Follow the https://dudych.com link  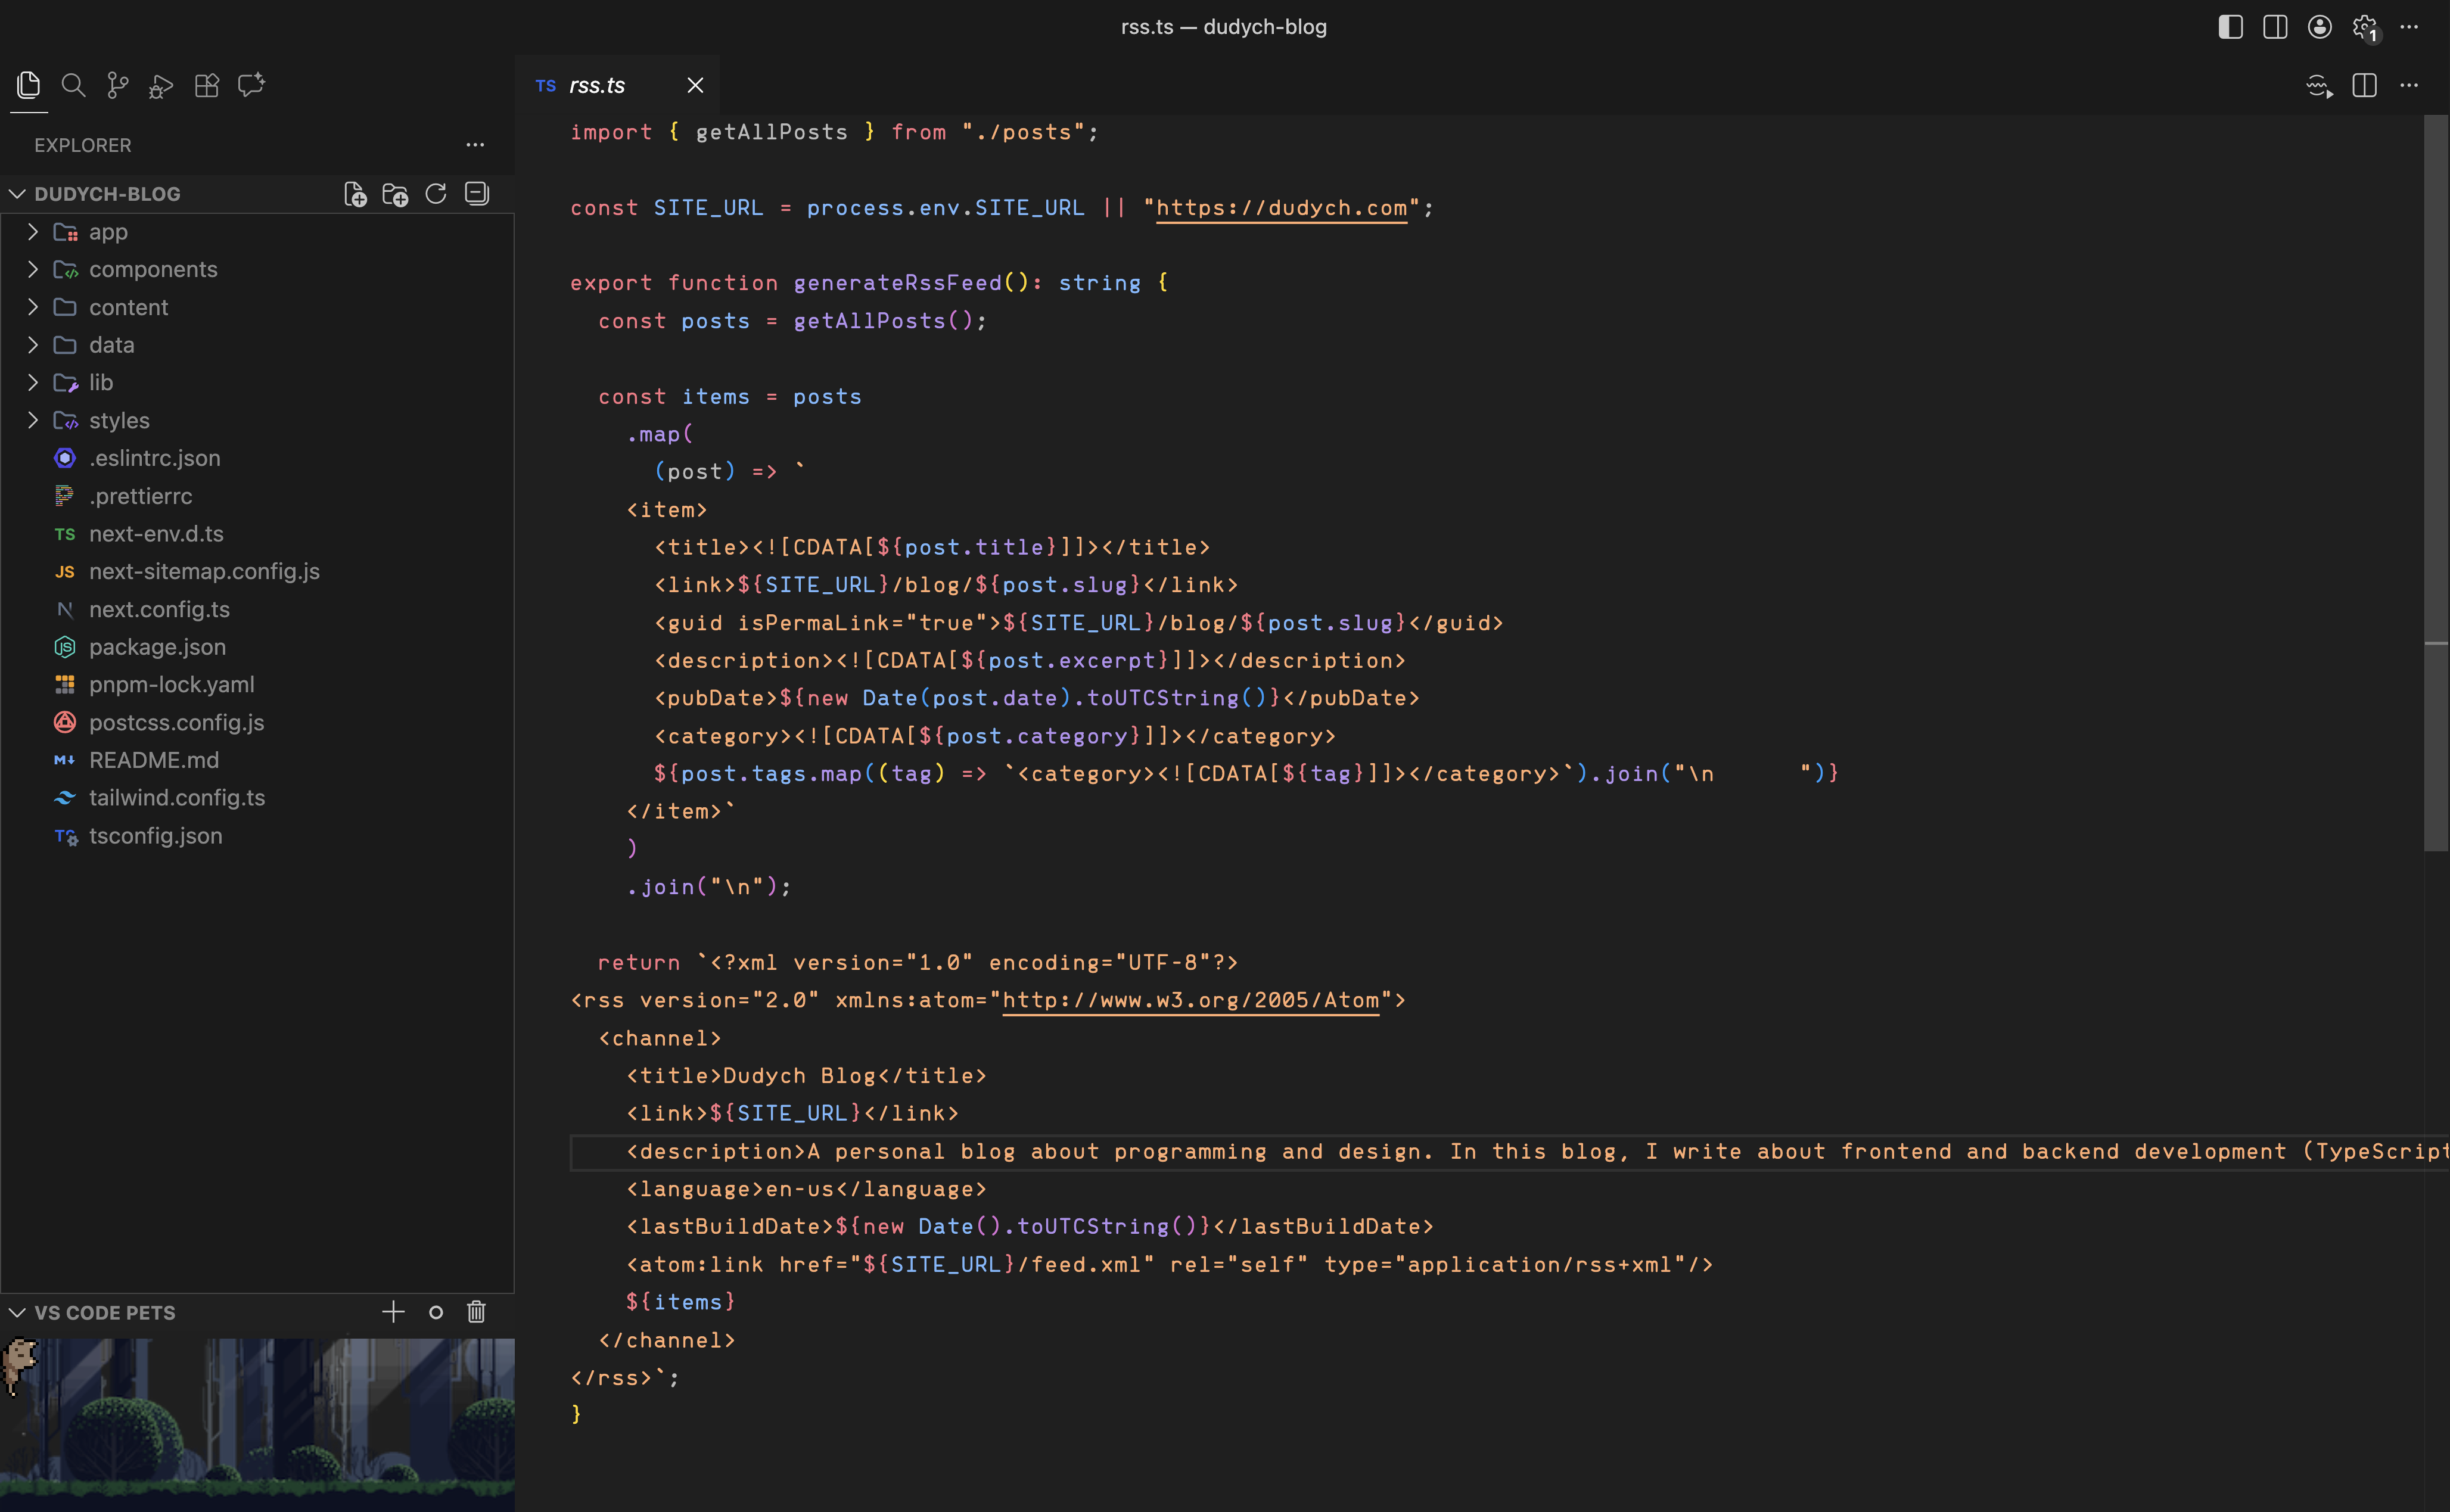tap(1281, 208)
